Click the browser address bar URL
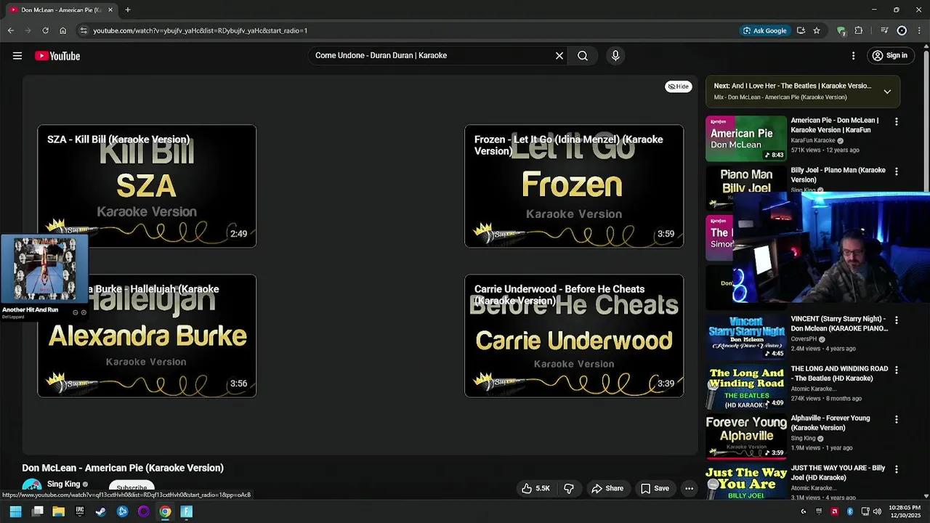Screen dimensions: 930x523 (x=200, y=31)
